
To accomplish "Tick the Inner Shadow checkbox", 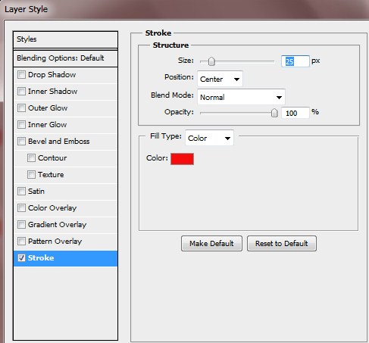I will 21,92.
